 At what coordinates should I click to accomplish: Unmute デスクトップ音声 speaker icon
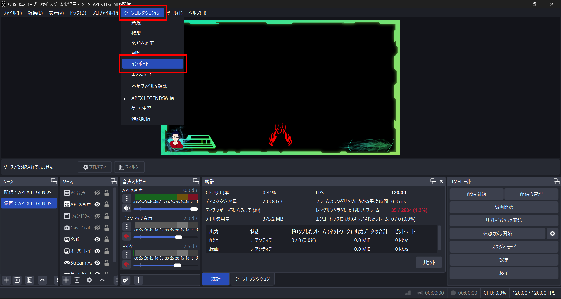127,236
